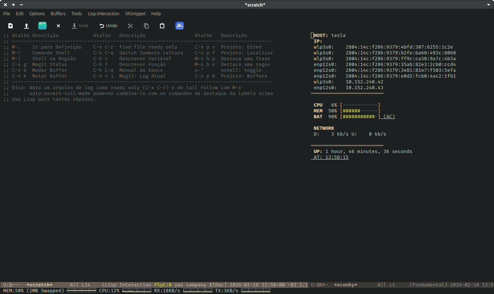Click the U:@%*- status in the econky mode line
This screenshot has width=494, height=294.
point(320,285)
